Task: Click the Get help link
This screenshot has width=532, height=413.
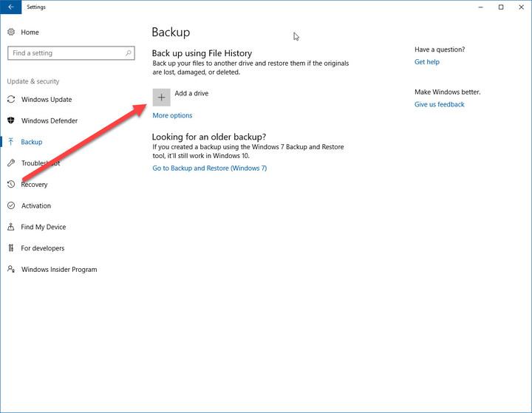Action: 427,62
